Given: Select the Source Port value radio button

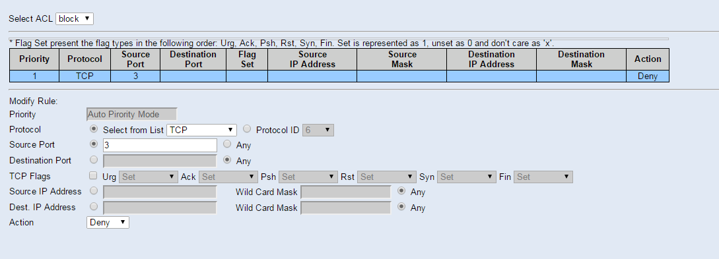Looking at the screenshot, I should tap(94, 144).
